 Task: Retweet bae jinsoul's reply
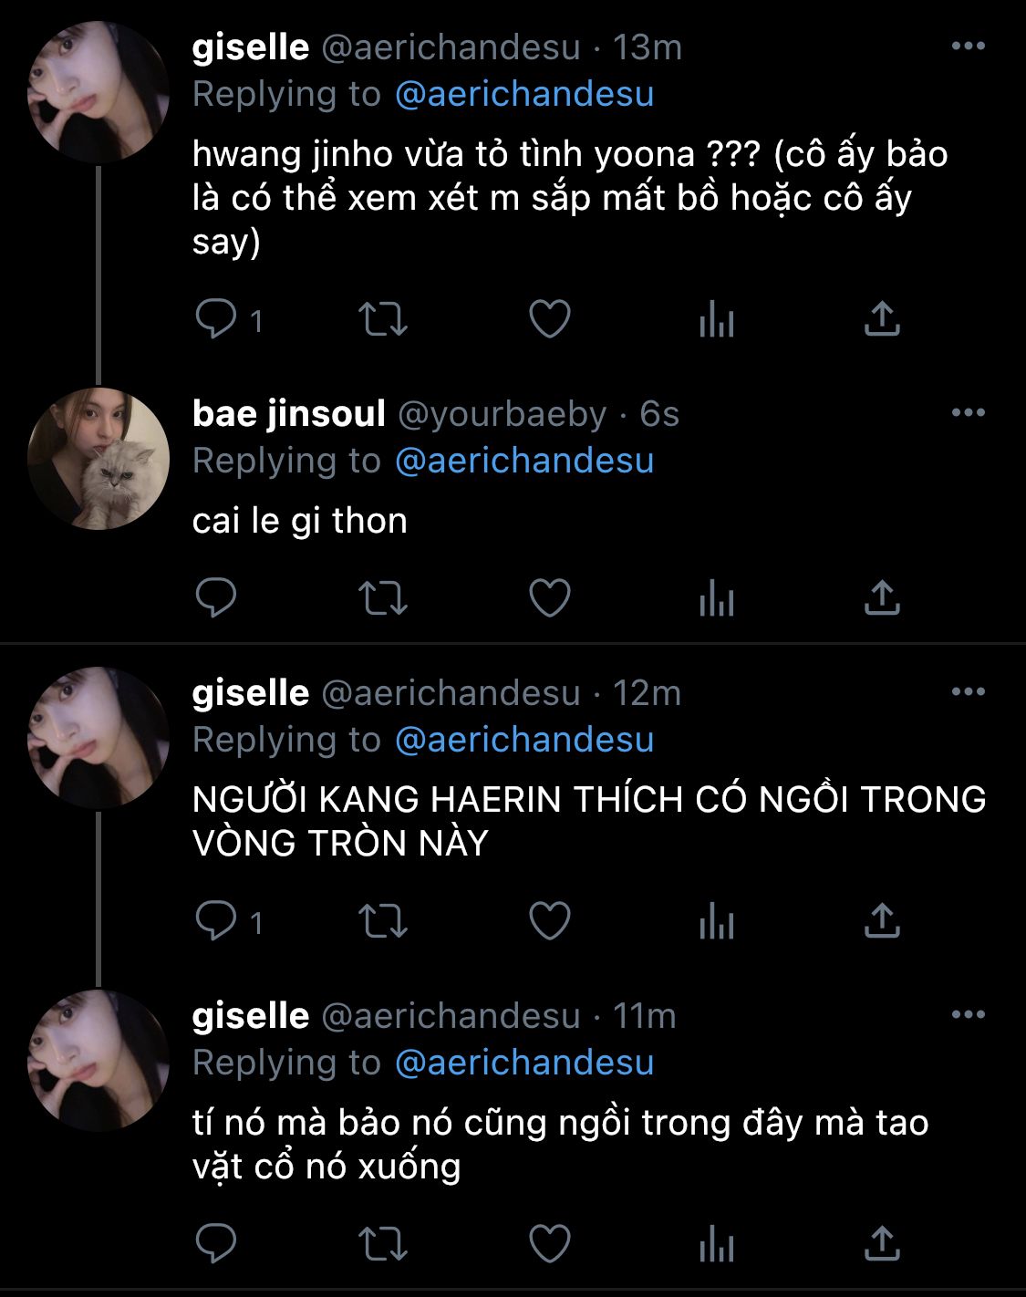point(382,598)
